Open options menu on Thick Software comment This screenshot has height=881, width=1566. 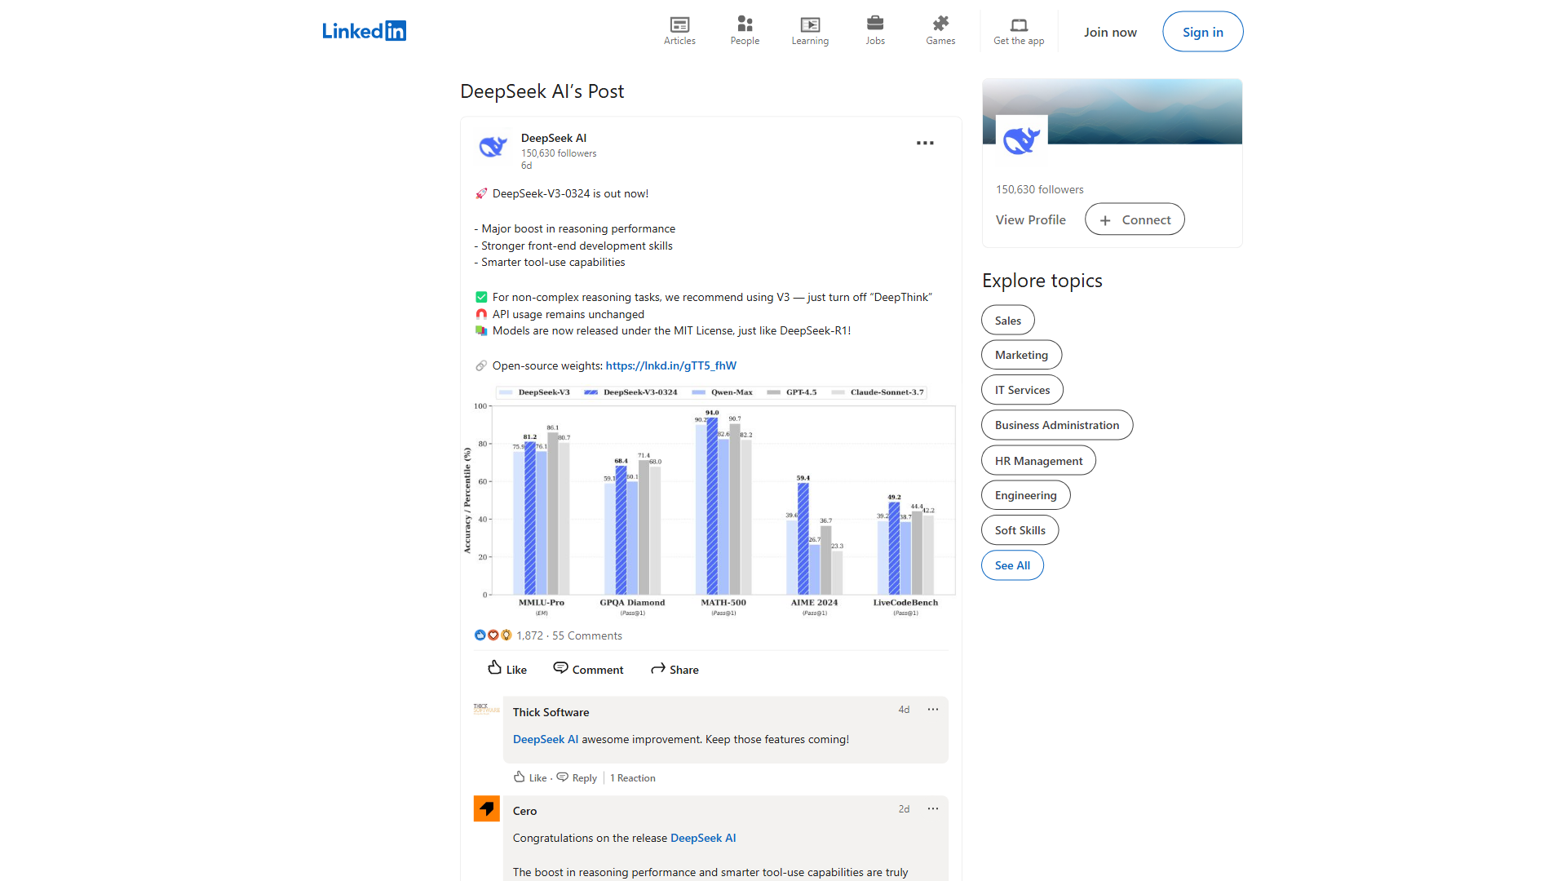(x=933, y=710)
